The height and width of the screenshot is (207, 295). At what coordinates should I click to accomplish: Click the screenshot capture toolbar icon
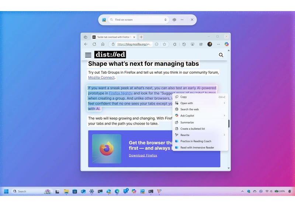[x=192, y=44]
